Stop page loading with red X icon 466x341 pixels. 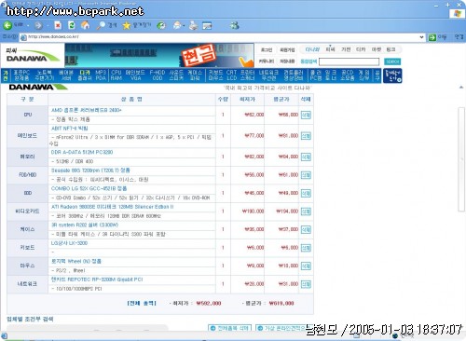click(x=58, y=25)
